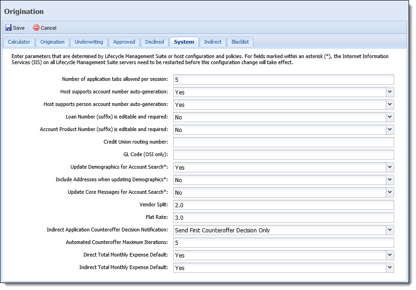This screenshot has width=416, height=290.
Task: Click the instructional paragraph about IIS restart
Action: (200, 59)
